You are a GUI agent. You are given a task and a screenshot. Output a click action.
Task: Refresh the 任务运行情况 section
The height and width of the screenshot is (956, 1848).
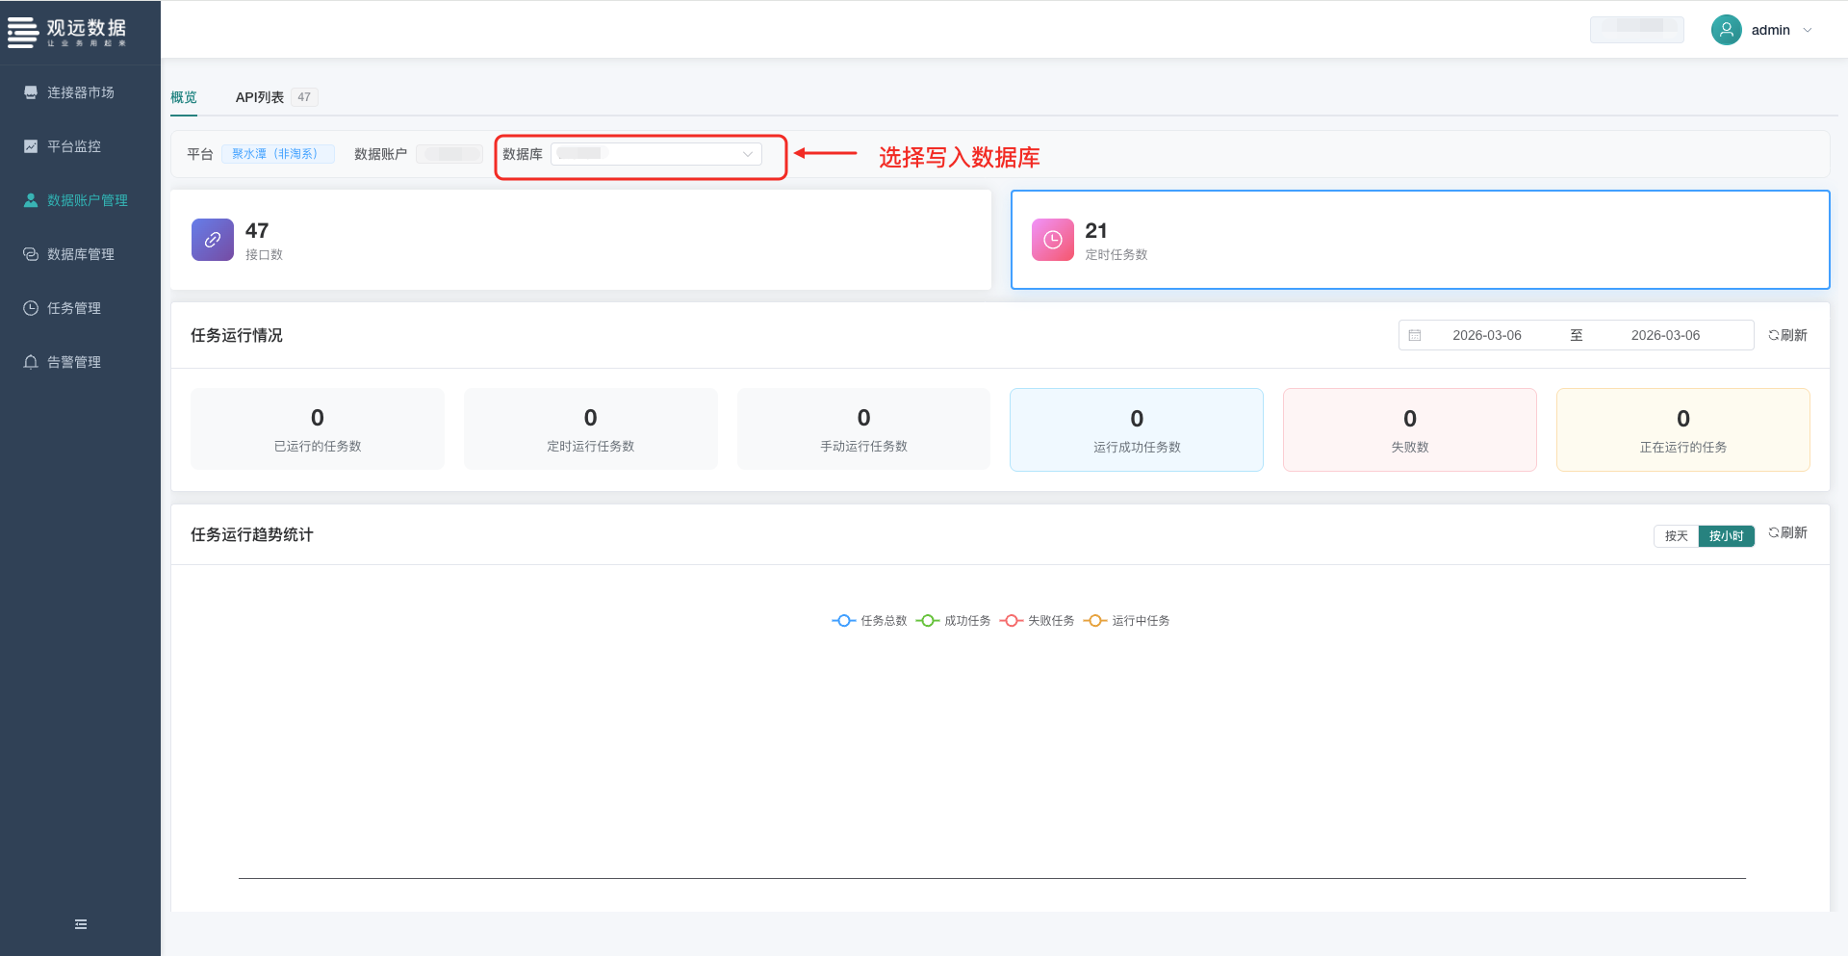pos(1787,335)
